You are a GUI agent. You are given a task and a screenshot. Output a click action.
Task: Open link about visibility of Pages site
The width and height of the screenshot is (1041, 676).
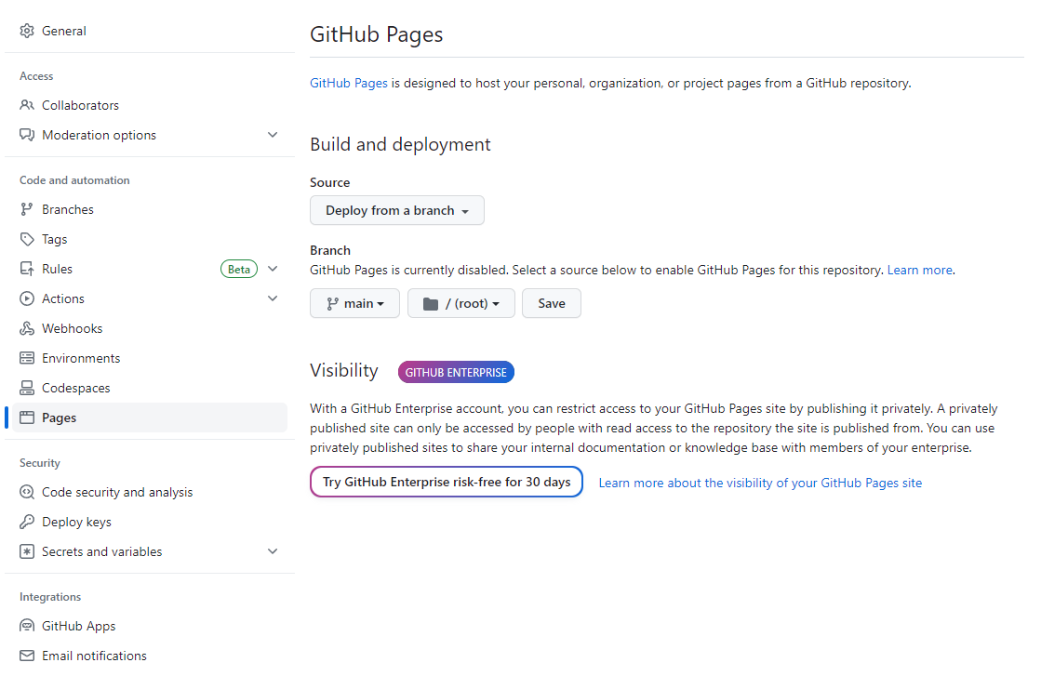click(760, 483)
